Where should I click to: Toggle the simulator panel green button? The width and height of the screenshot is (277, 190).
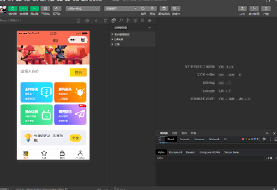point(13,8)
